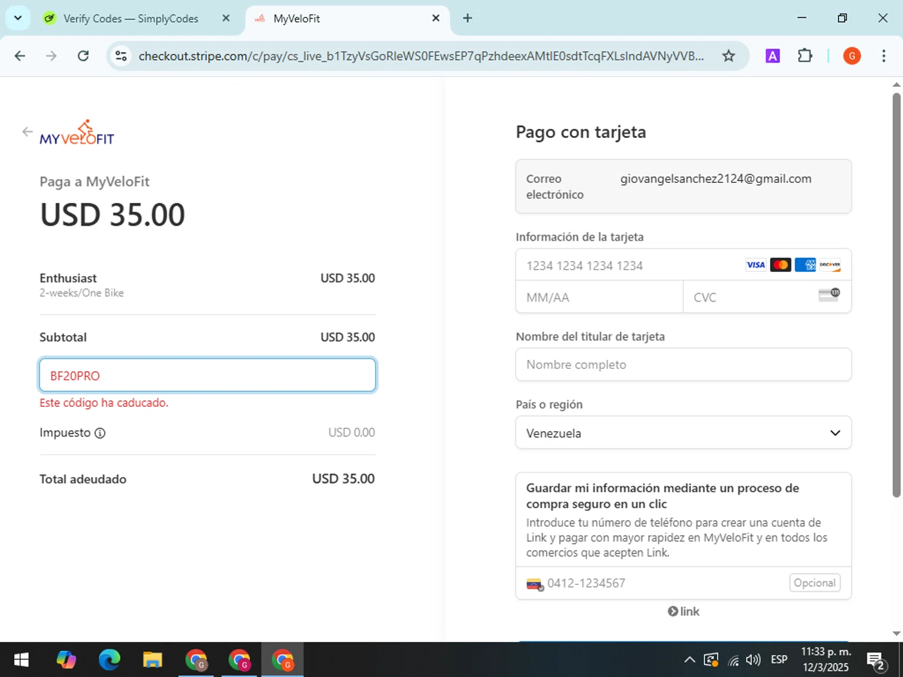Open a new browser tab
Viewport: 903px width, 677px height.
[467, 18]
